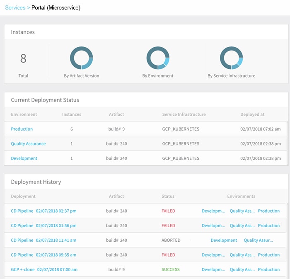290x279 pixels.
Task: Open the Development environment in deployment status
Action: 24,158
